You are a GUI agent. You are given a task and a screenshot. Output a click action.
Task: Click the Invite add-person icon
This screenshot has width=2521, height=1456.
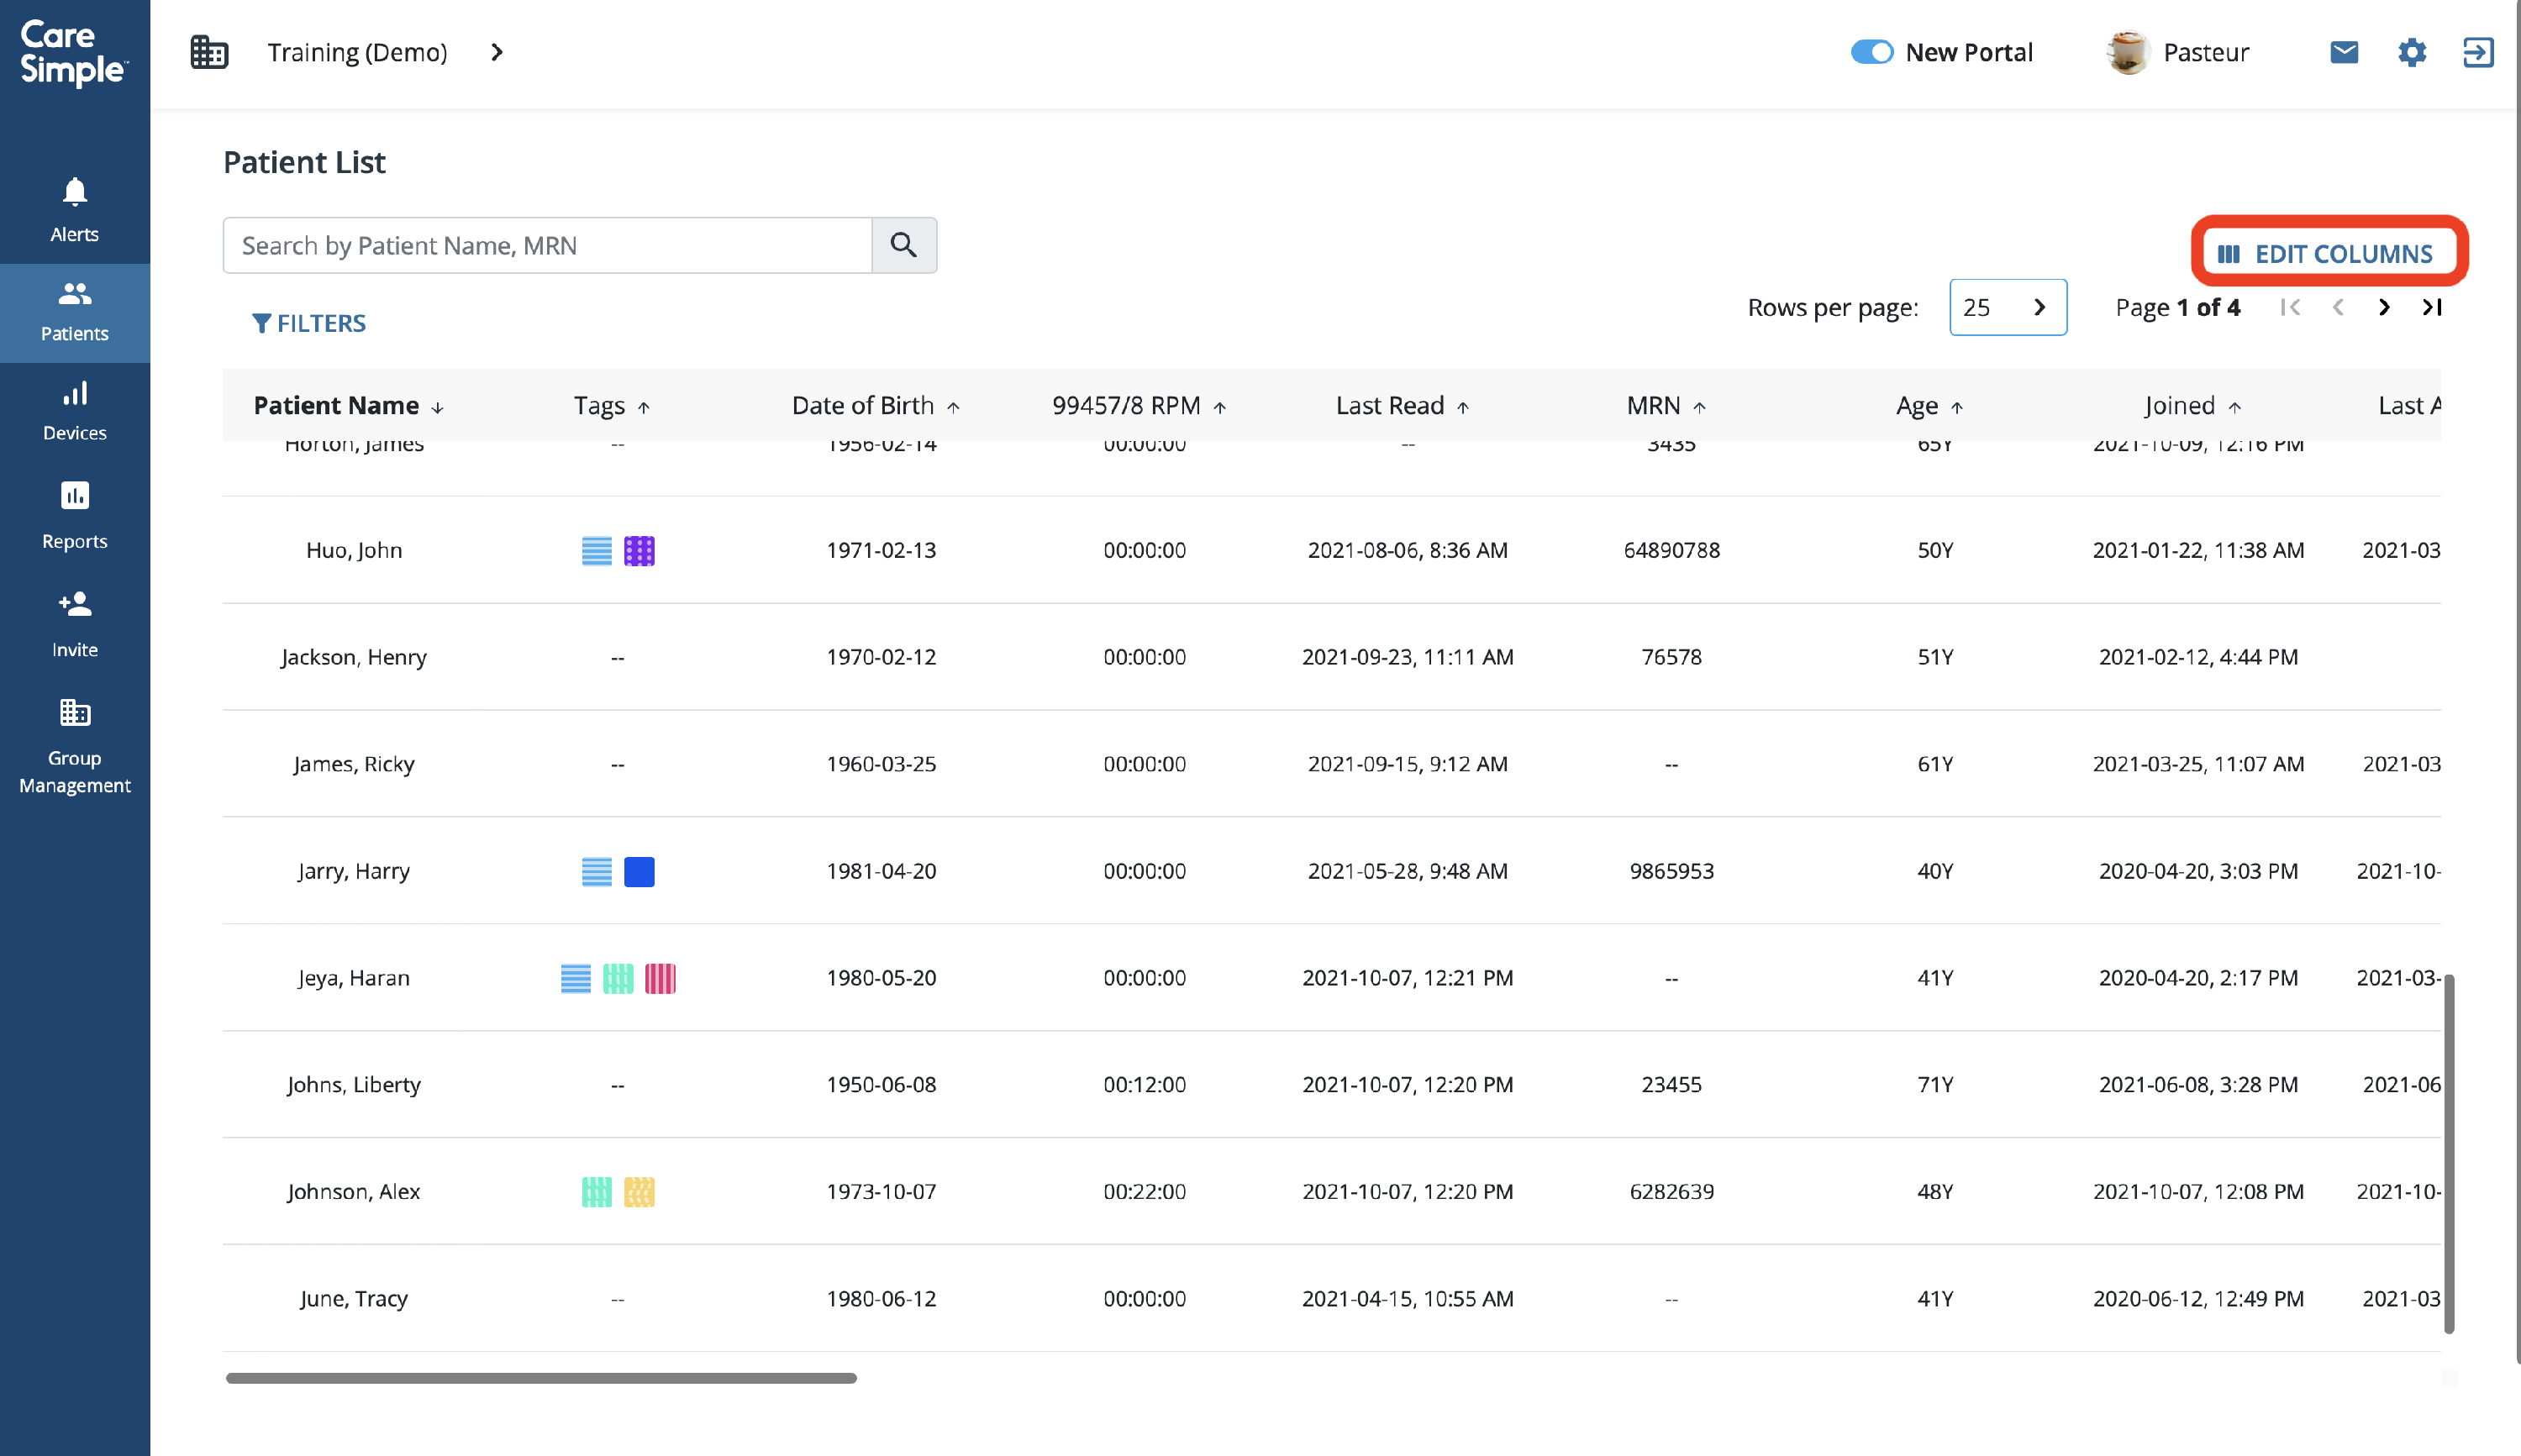(x=75, y=604)
